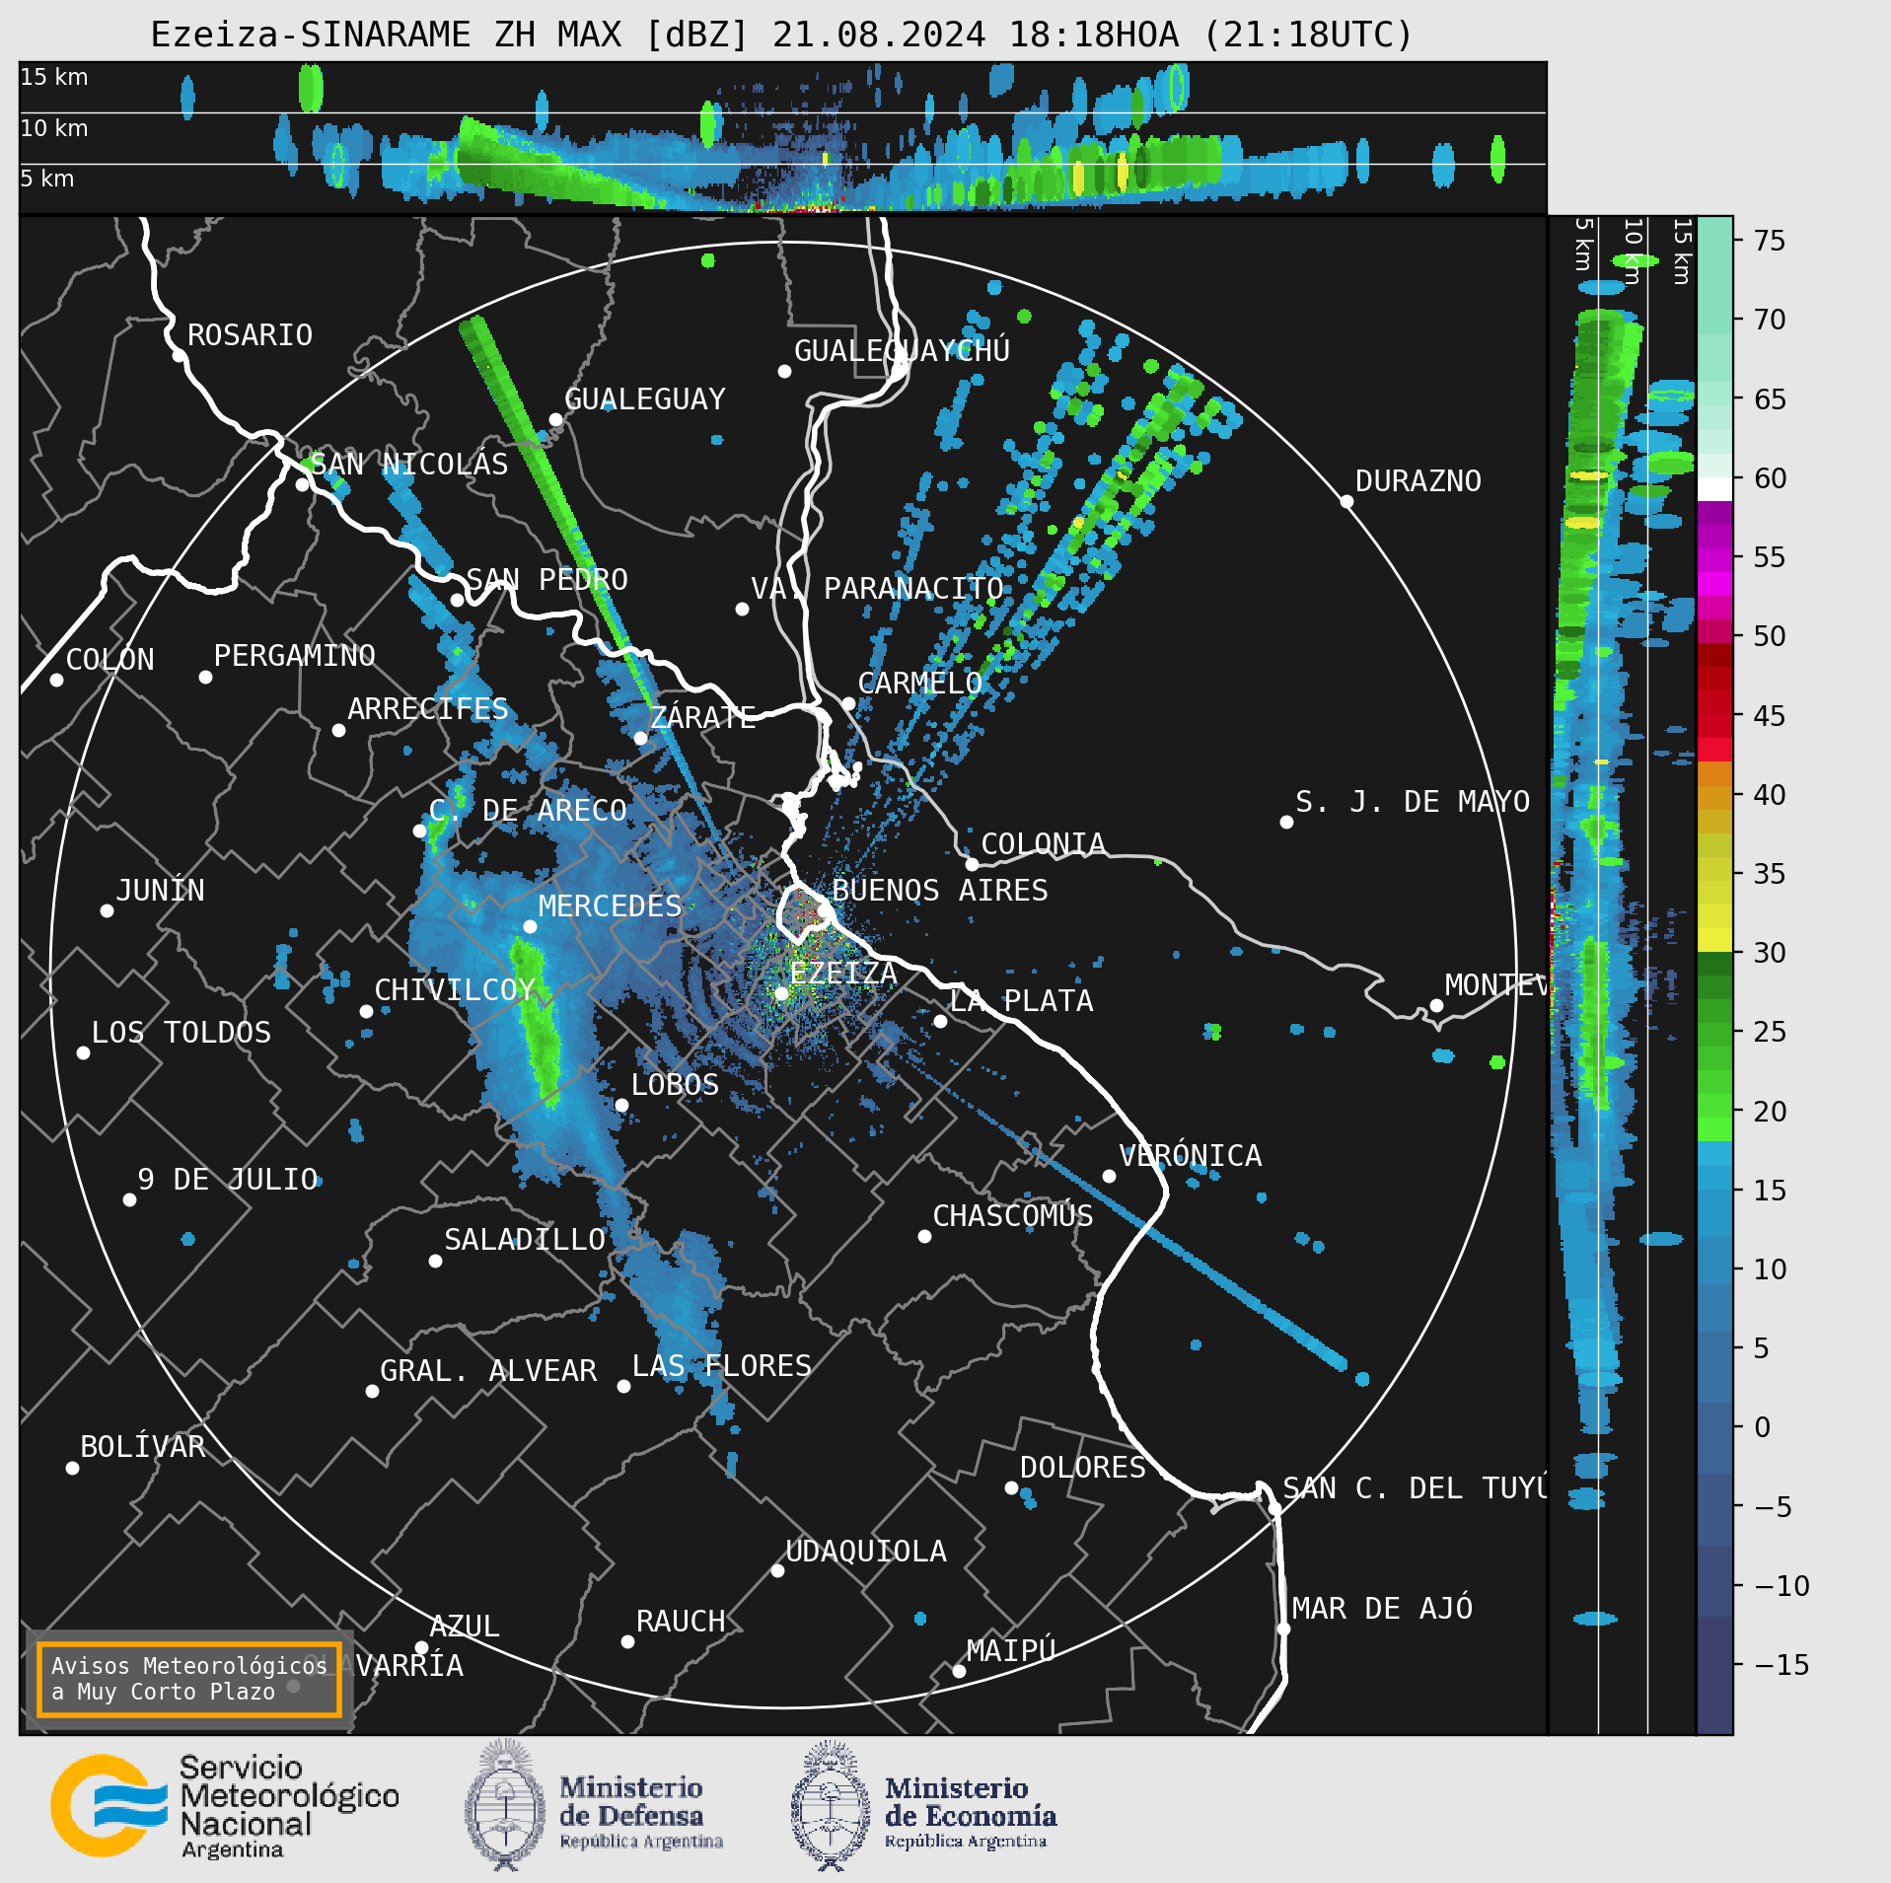Image resolution: width=1891 pixels, height=1883 pixels.
Task: Click the COLONIA label
Action: [x=1043, y=844]
